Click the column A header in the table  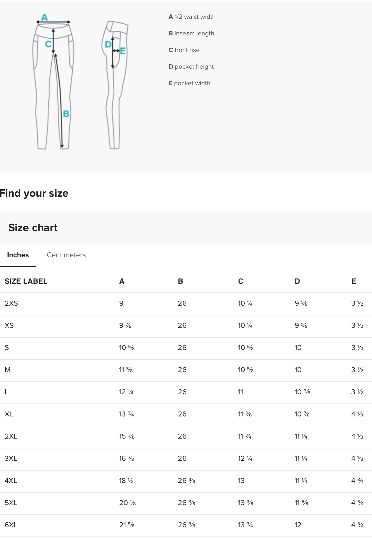click(x=121, y=281)
